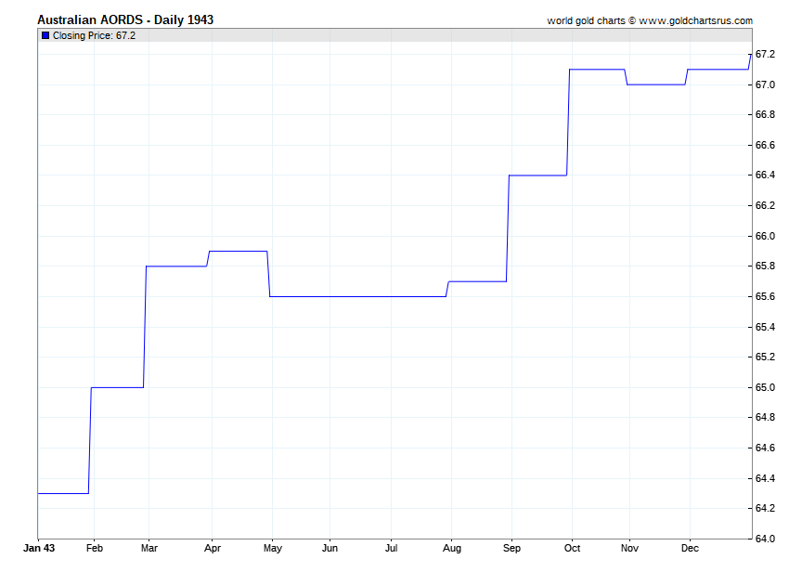Click the 'May' x-axis label
The height and width of the screenshot is (572, 789).
(x=273, y=548)
